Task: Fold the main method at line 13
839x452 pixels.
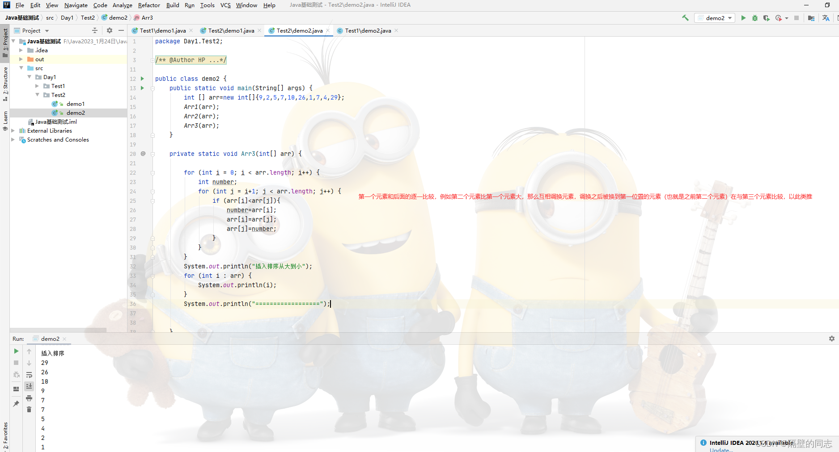Action: point(153,88)
